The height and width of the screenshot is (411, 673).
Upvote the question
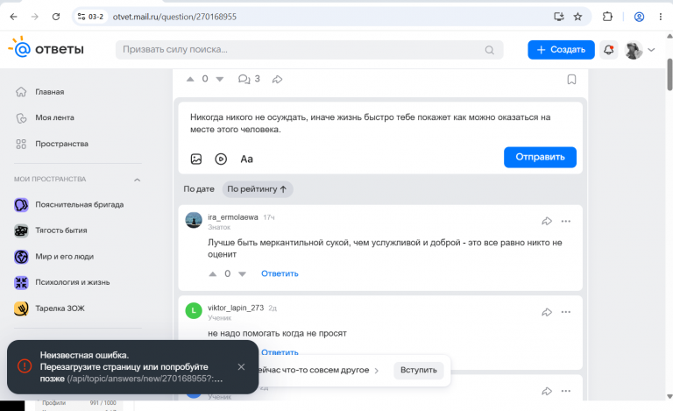190,79
